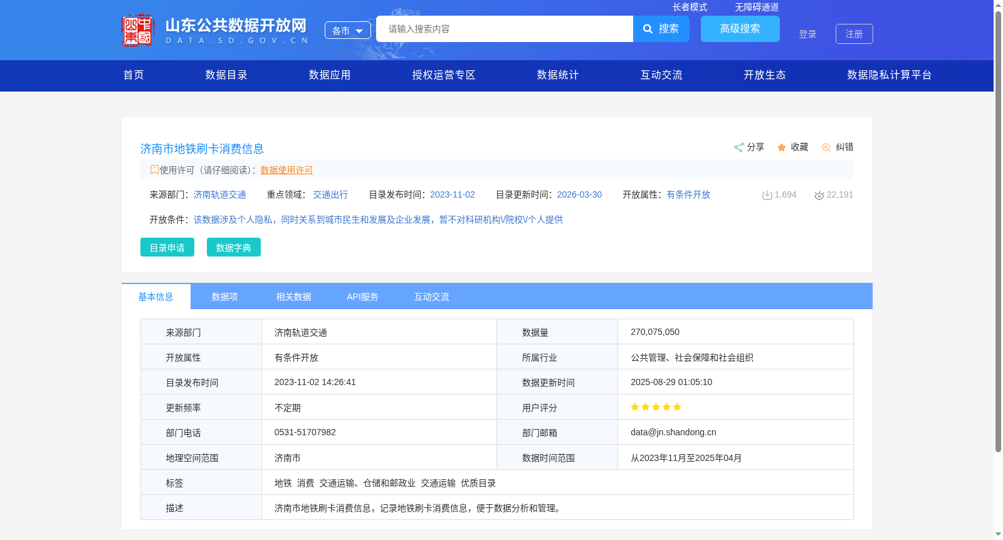Click 济南轨道交通 source department link
1003x540 pixels.
[219, 194]
